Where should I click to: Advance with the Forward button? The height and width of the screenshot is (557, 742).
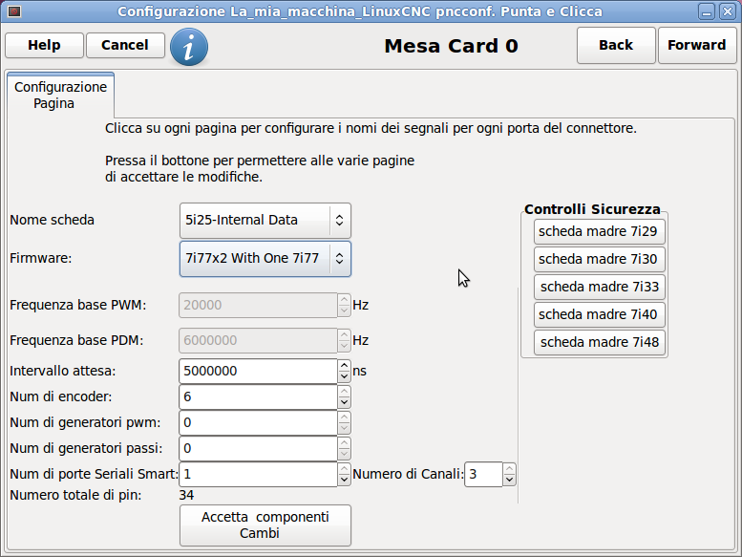click(x=696, y=46)
